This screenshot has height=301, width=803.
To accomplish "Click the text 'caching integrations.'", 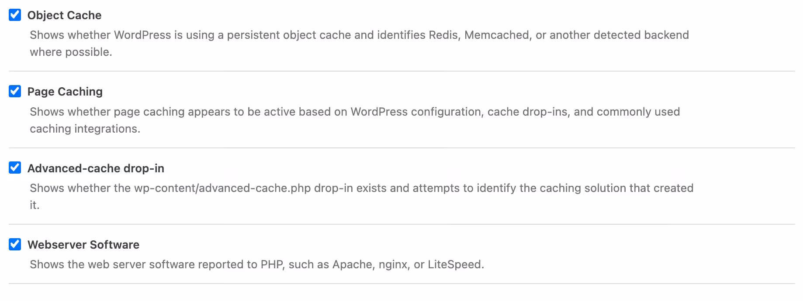I will [x=85, y=129].
